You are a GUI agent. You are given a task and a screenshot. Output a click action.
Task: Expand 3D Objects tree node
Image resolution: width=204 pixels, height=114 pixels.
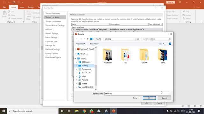[76, 62]
